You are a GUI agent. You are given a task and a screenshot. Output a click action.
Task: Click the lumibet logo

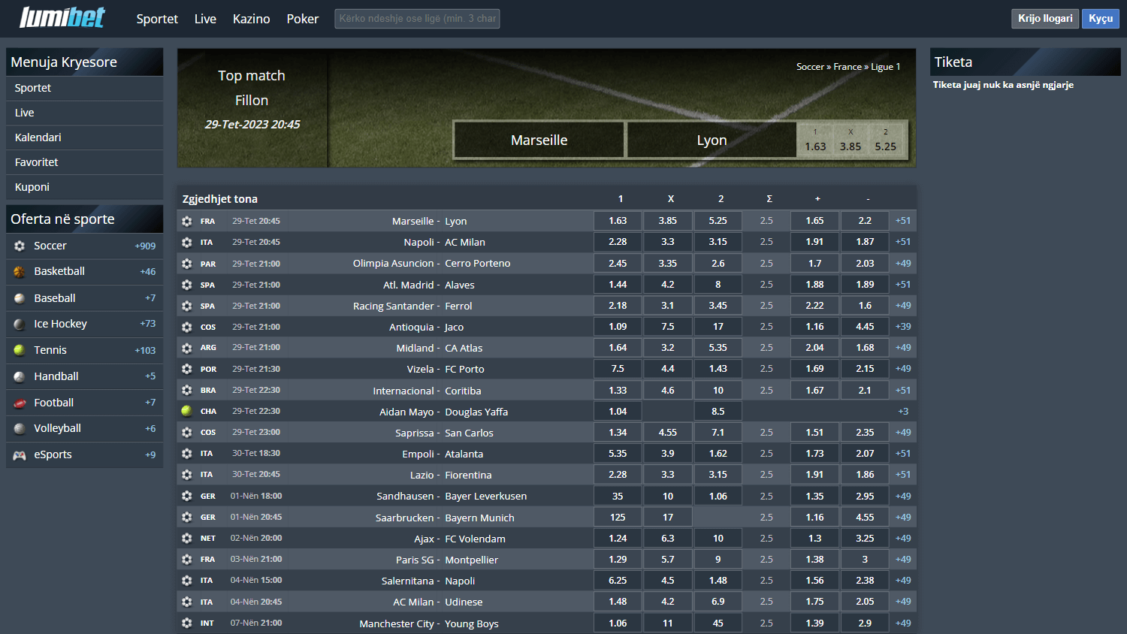pyautogui.click(x=62, y=17)
